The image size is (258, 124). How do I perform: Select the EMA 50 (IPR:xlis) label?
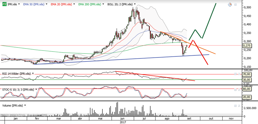[34, 4]
